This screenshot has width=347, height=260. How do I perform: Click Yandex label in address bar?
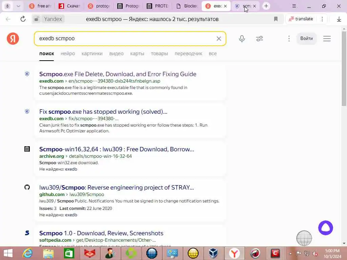(53, 19)
